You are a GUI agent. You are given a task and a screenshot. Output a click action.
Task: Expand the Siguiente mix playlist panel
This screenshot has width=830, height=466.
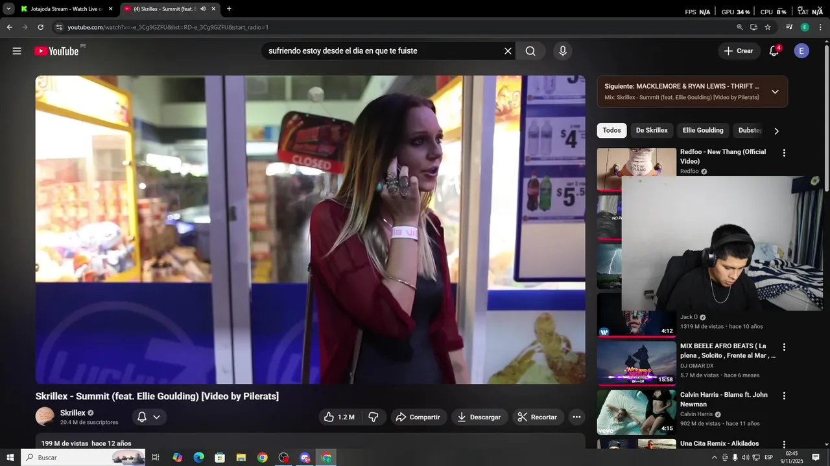pyautogui.click(x=775, y=91)
